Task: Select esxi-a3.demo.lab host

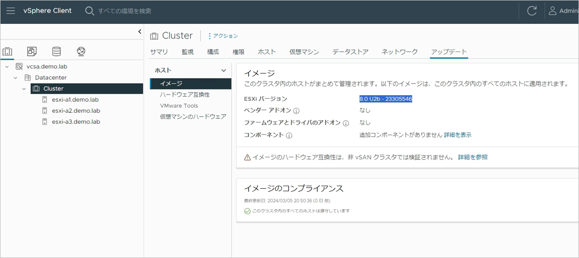Action: (76, 121)
